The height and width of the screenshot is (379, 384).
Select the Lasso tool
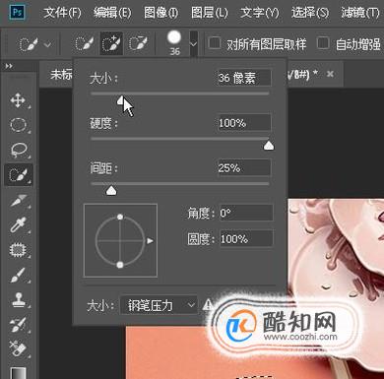tap(19, 151)
